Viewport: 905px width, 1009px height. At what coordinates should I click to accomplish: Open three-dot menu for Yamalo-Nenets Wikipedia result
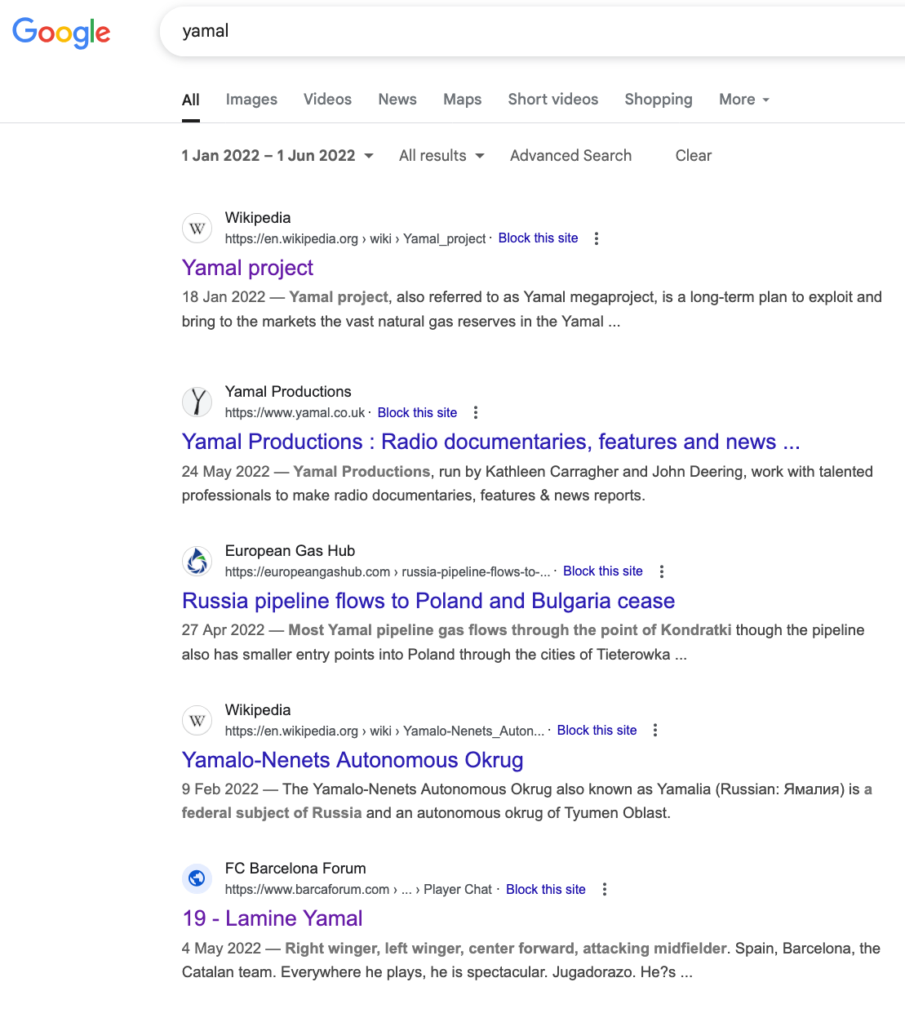655,731
